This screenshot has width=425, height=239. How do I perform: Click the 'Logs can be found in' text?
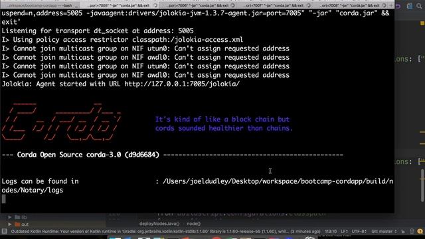[x=40, y=181]
